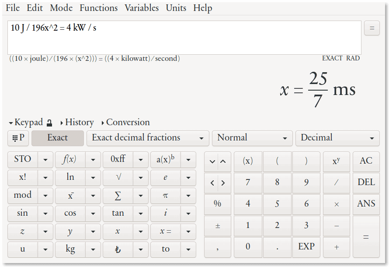Expand the History section
389x267 pixels.
[x=77, y=123]
